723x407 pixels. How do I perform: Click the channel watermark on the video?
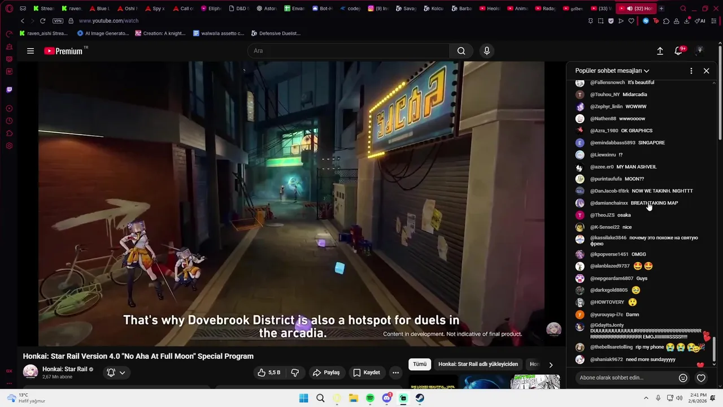point(554,329)
